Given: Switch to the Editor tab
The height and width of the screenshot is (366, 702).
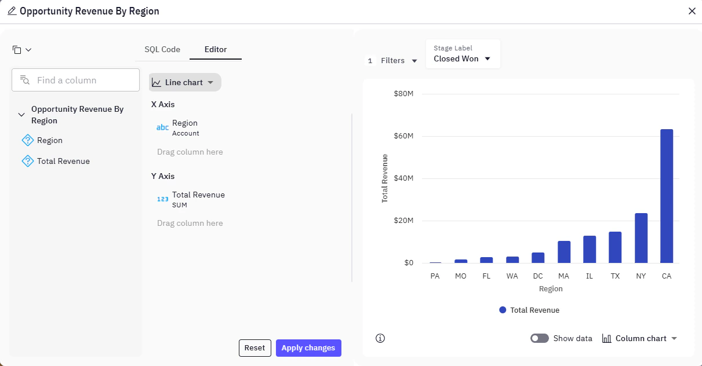Looking at the screenshot, I should (215, 49).
